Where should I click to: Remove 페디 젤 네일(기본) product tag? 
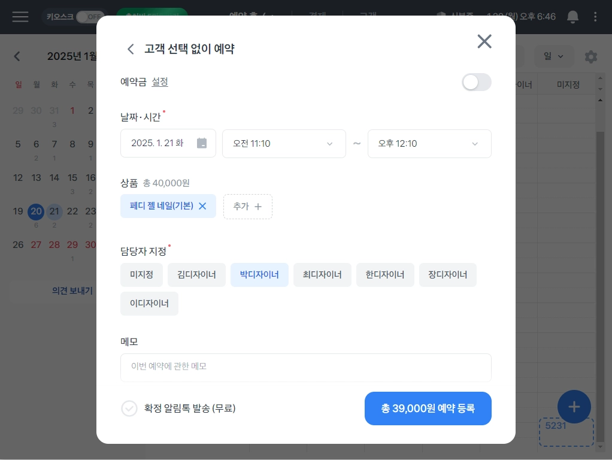tap(202, 206)
